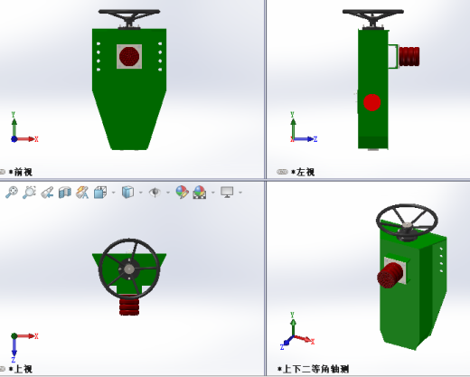Select the red circle on left view model

point(372,102)
